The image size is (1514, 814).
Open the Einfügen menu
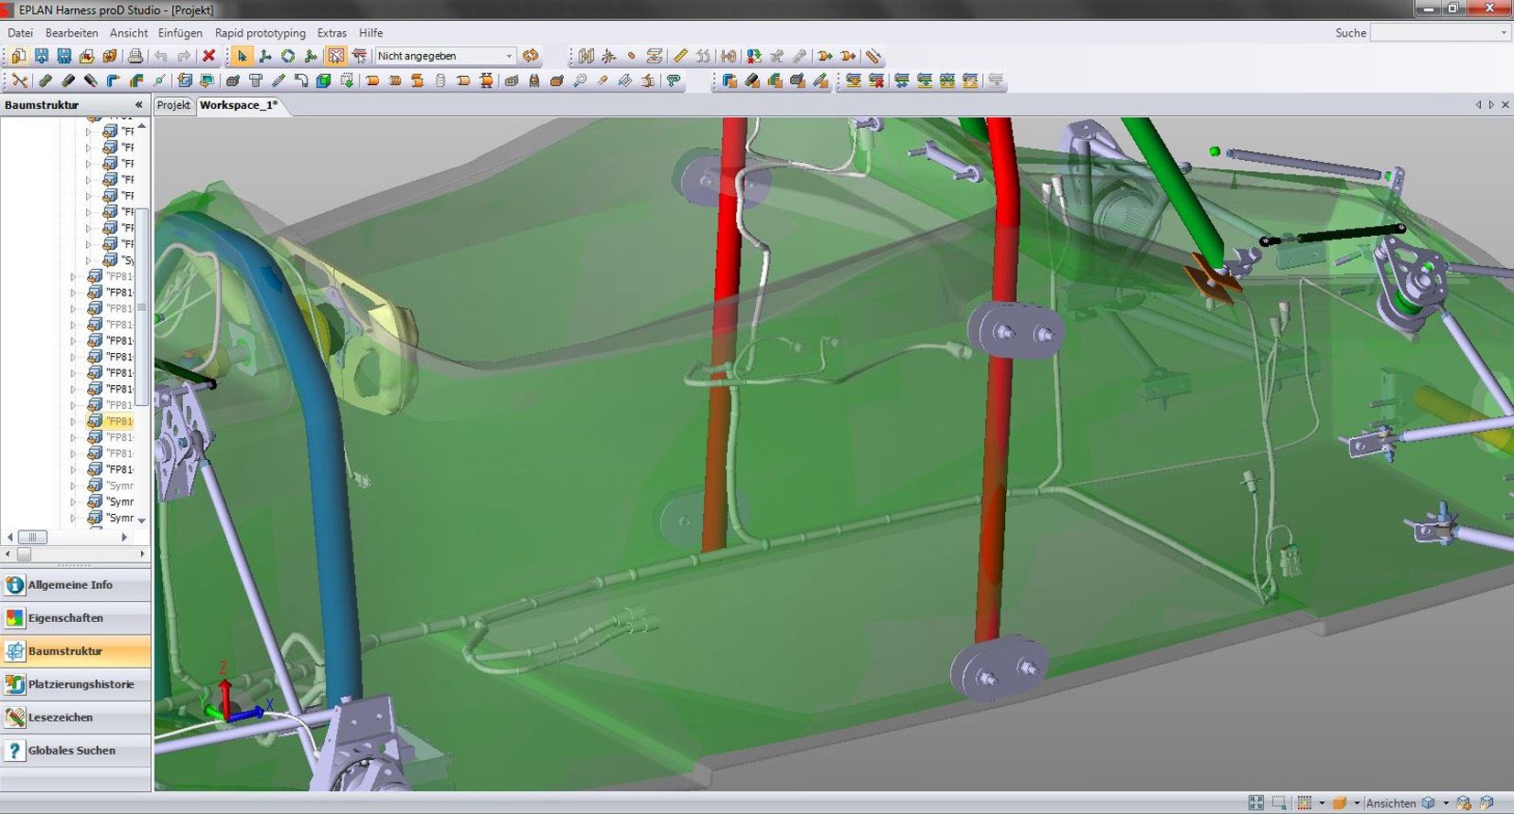point(180,33)
